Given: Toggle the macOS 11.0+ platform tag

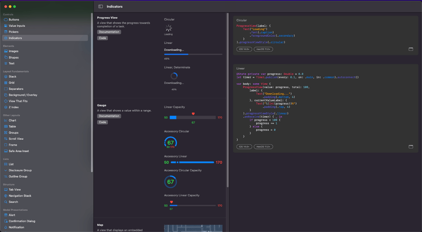Looking at the screenshot, I should click(263, 49).
